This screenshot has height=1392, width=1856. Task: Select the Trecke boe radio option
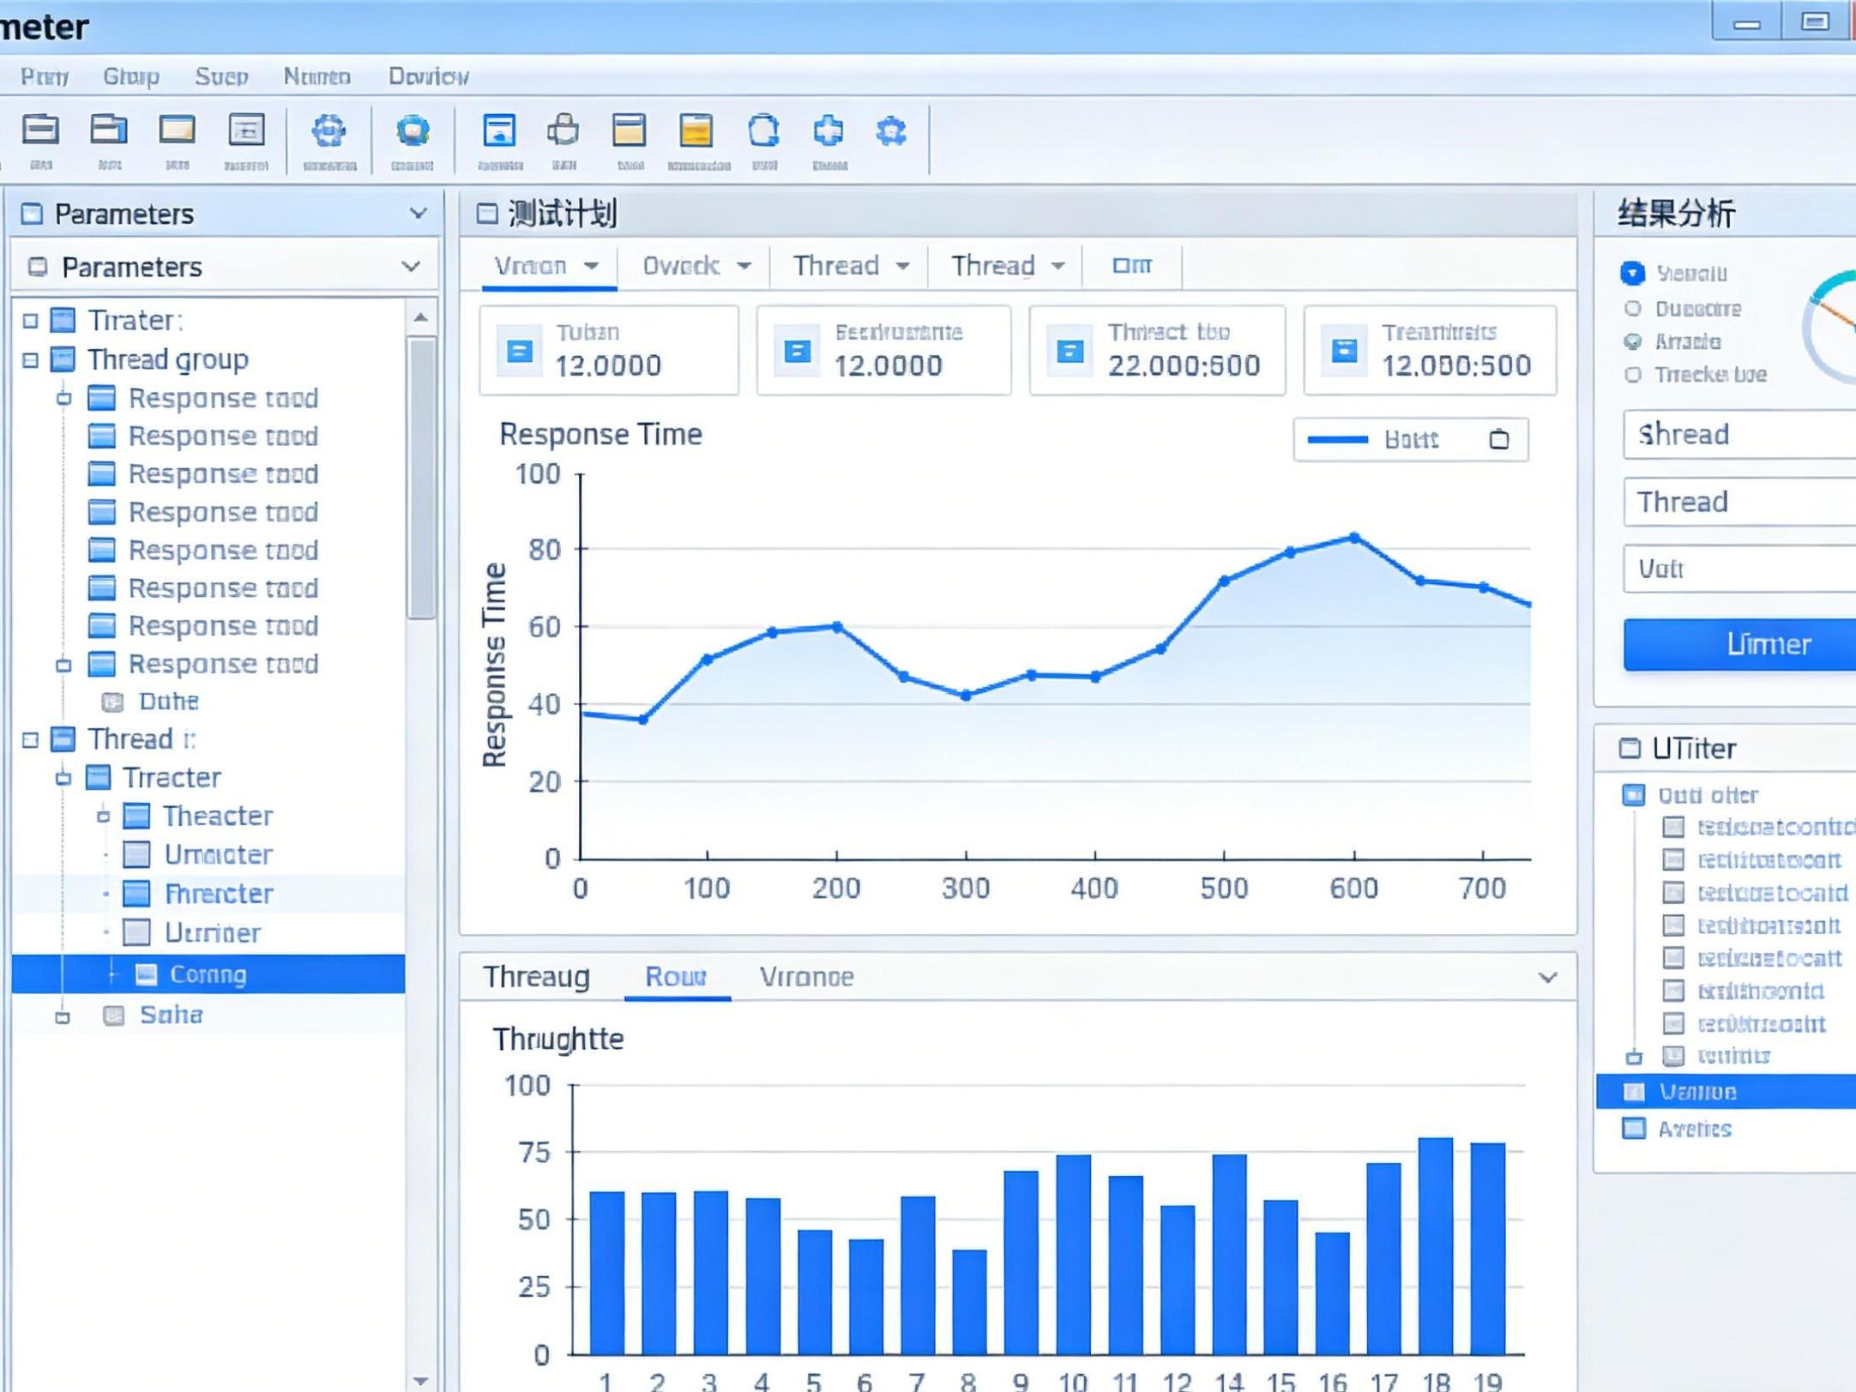(x=1632, y=375)
